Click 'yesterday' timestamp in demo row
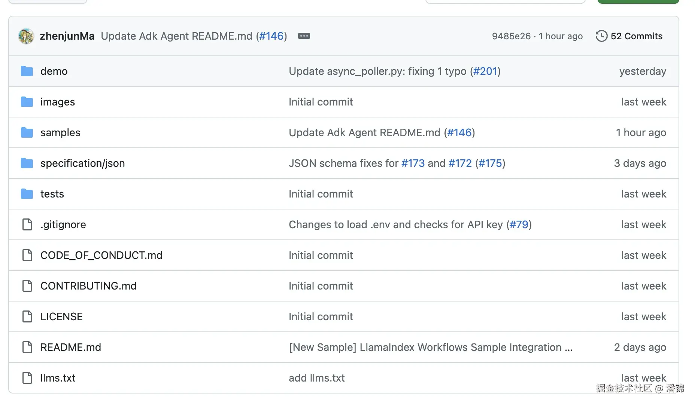Image resolution: width=695 pixels, height=404 pixels. (643, 71)
